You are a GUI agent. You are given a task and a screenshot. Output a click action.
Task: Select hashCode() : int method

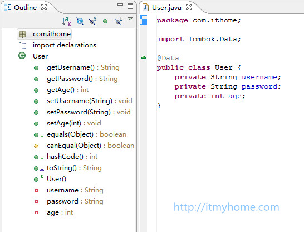[x=72, y=157]
